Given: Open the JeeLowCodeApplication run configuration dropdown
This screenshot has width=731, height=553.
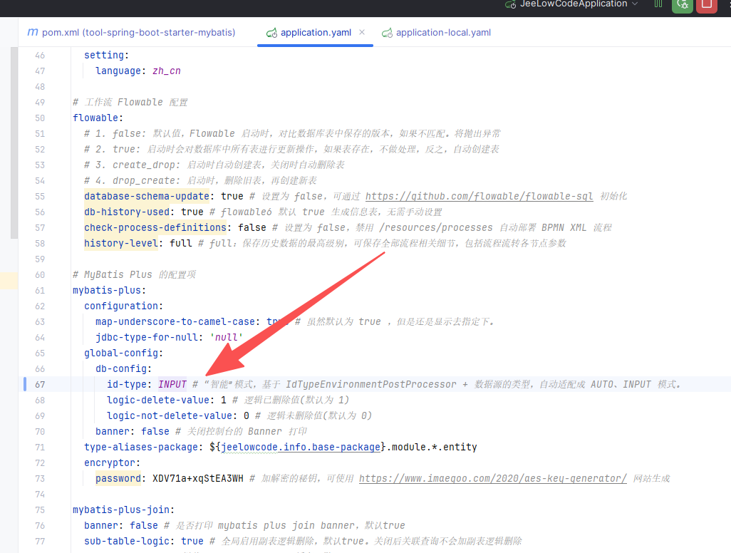Looking at the screenshot, I should (634, 4).
